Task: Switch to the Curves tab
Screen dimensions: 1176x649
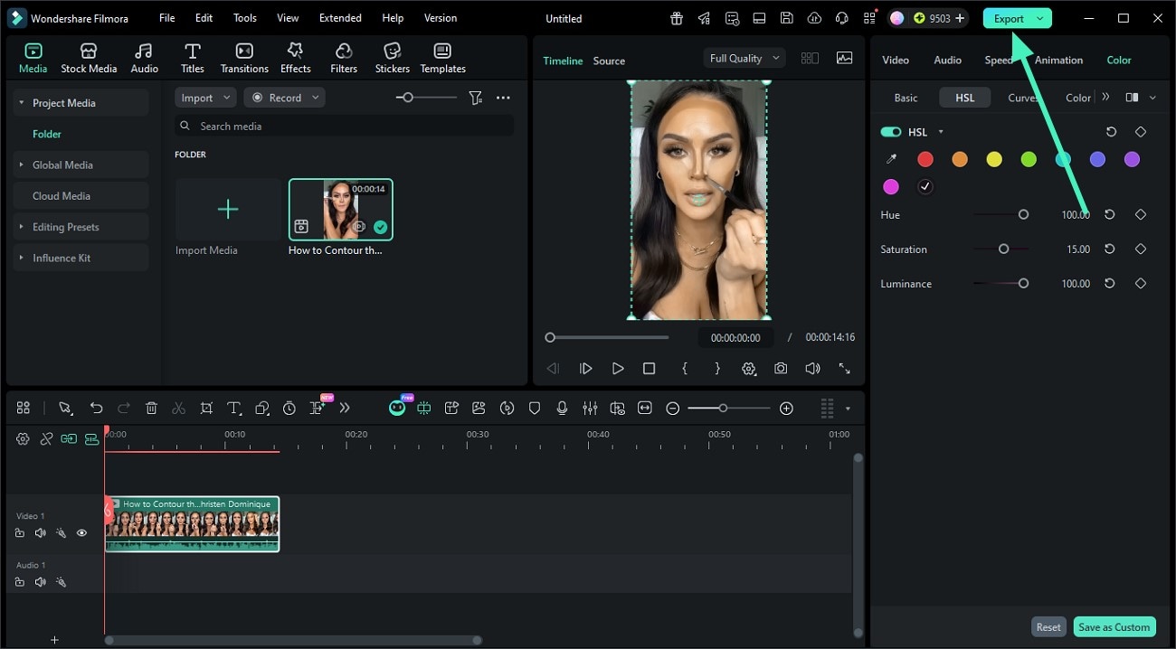Action: coord(1023,97)
